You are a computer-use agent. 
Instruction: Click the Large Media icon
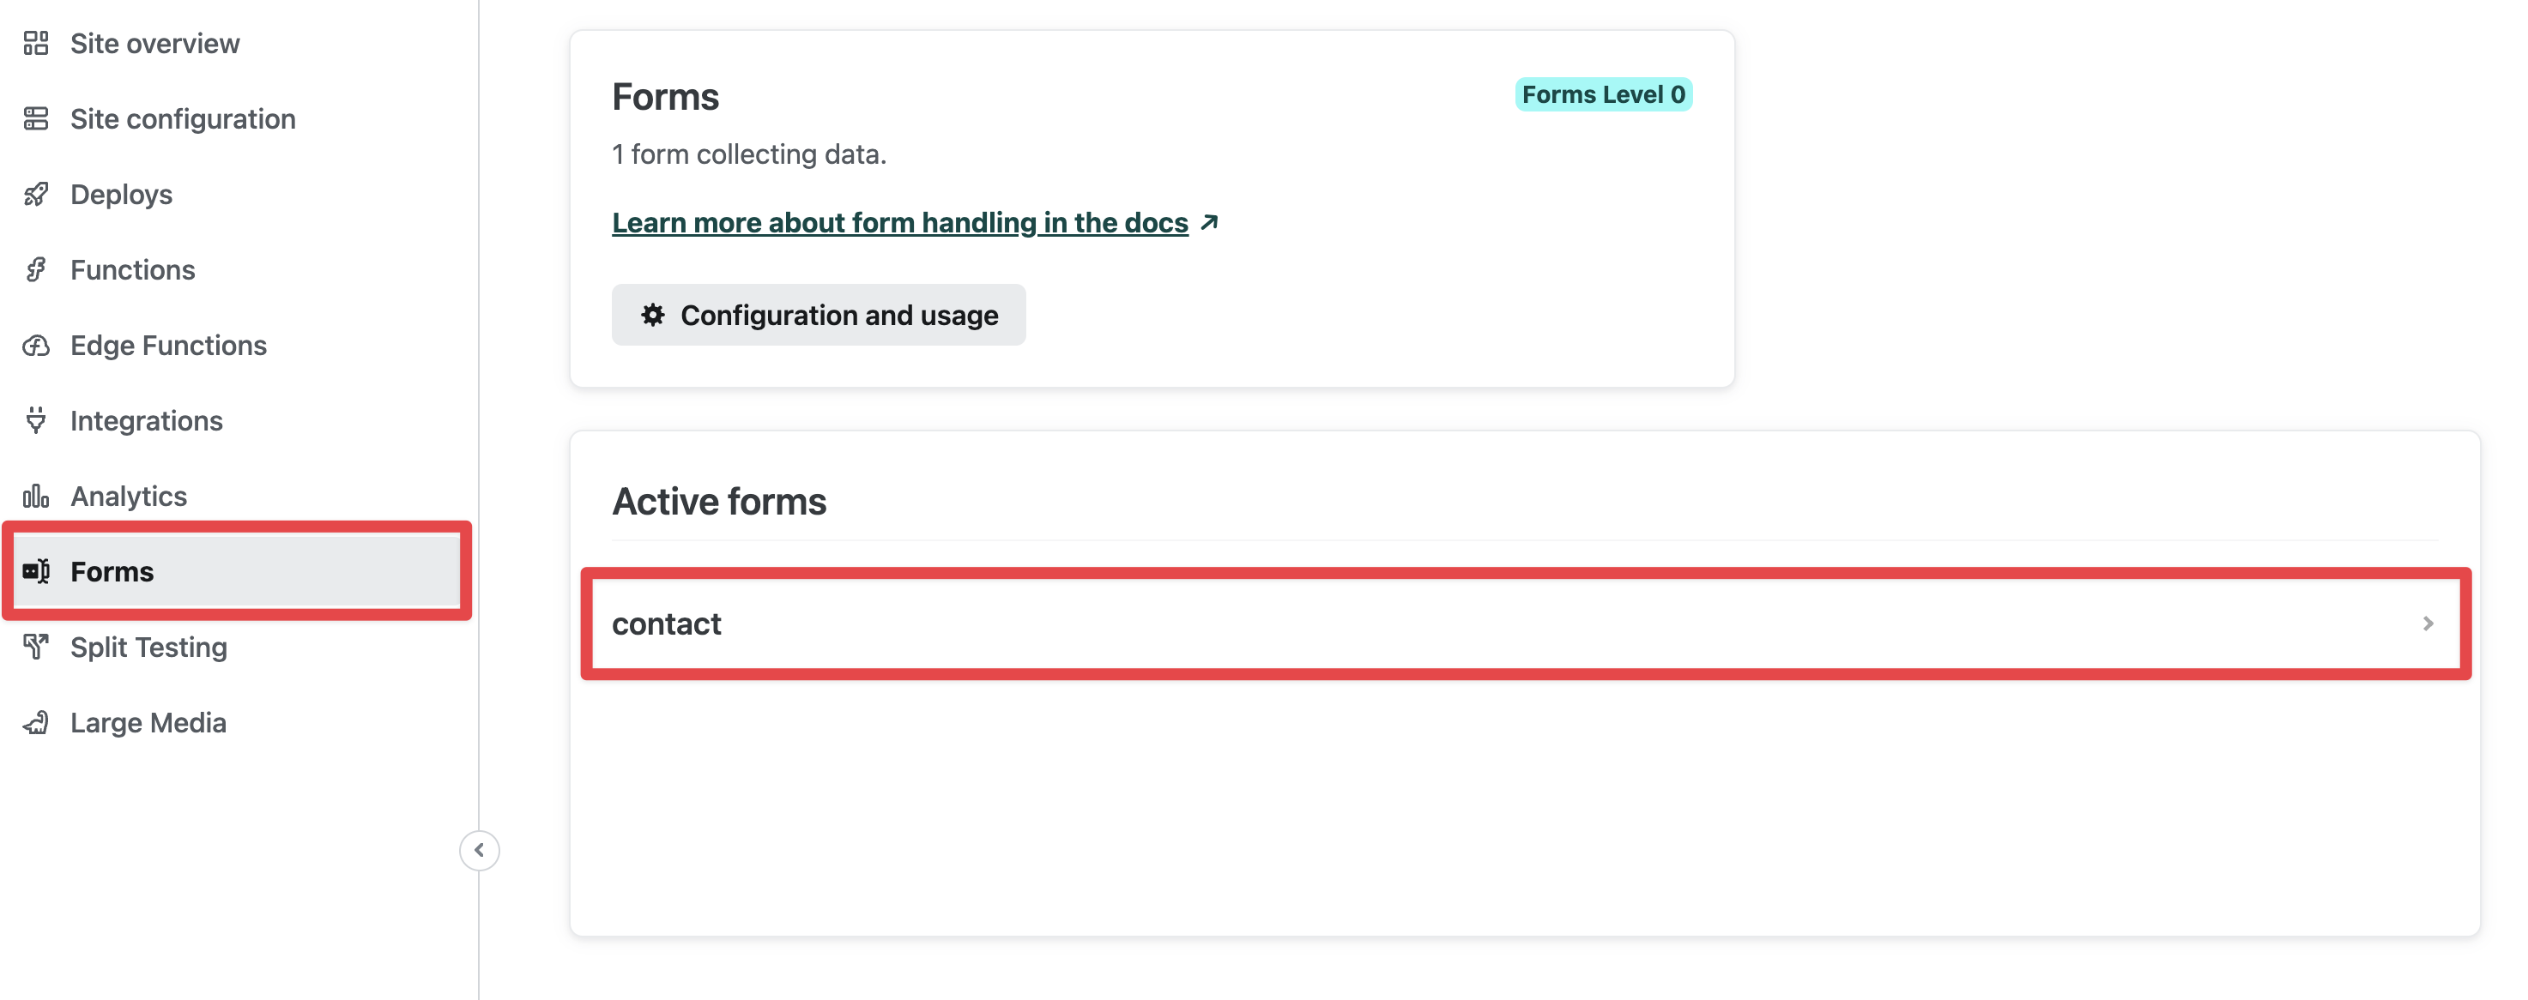pos(36,722)
